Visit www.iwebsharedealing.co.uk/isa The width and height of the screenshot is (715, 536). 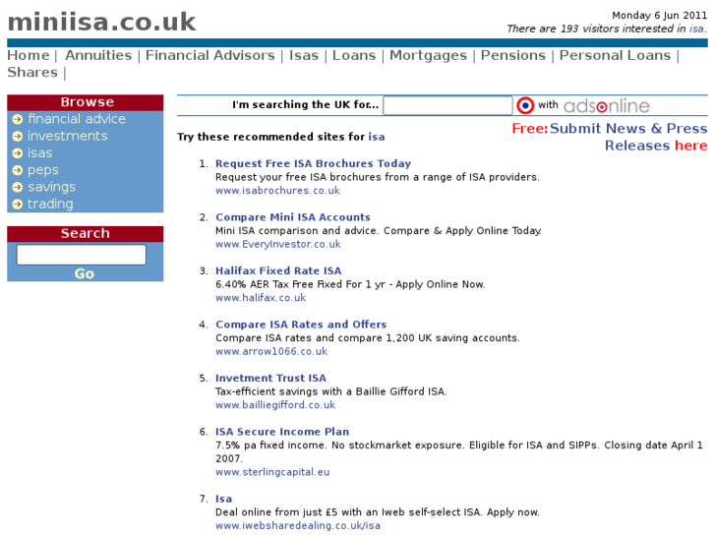pos(298,525)
